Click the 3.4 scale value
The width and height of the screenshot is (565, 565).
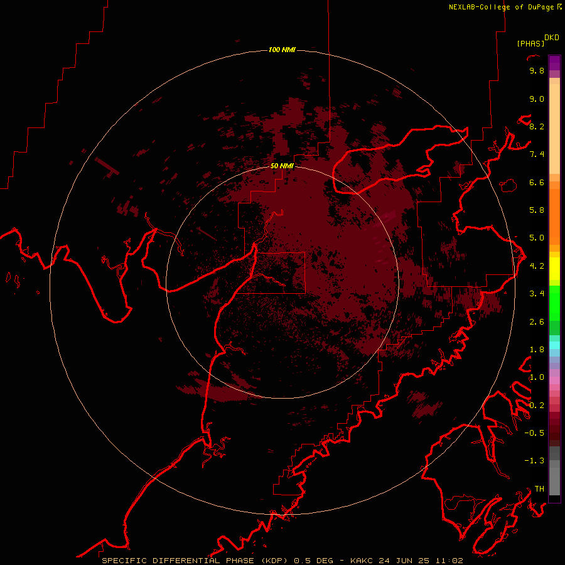coord(537,294)
